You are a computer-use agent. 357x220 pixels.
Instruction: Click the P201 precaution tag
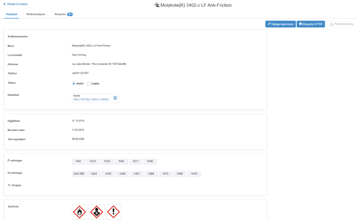click(78, 161)
